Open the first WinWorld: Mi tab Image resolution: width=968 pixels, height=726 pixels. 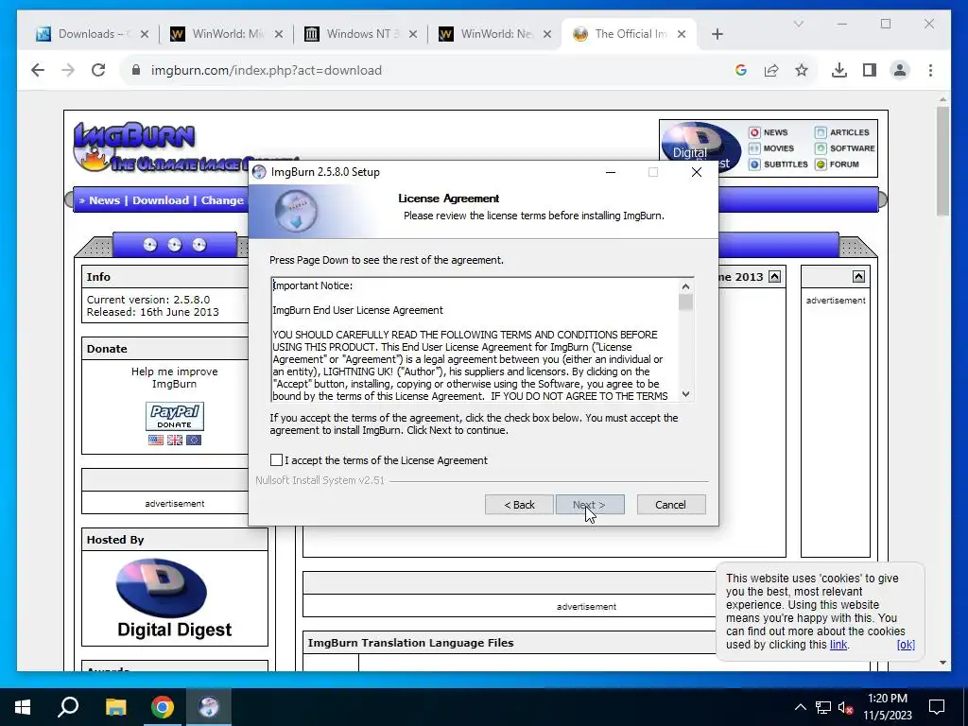coord(227,34)
